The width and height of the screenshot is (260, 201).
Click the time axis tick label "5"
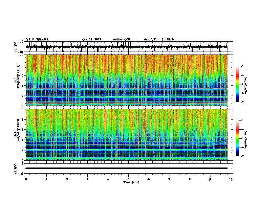(128, 179)
